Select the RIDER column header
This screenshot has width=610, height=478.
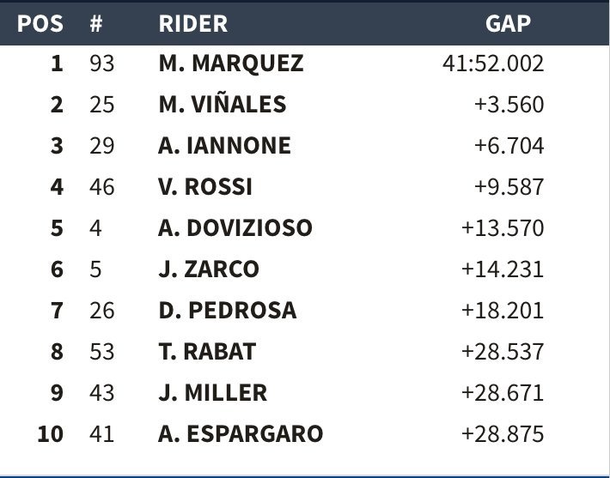pos(193,23)
